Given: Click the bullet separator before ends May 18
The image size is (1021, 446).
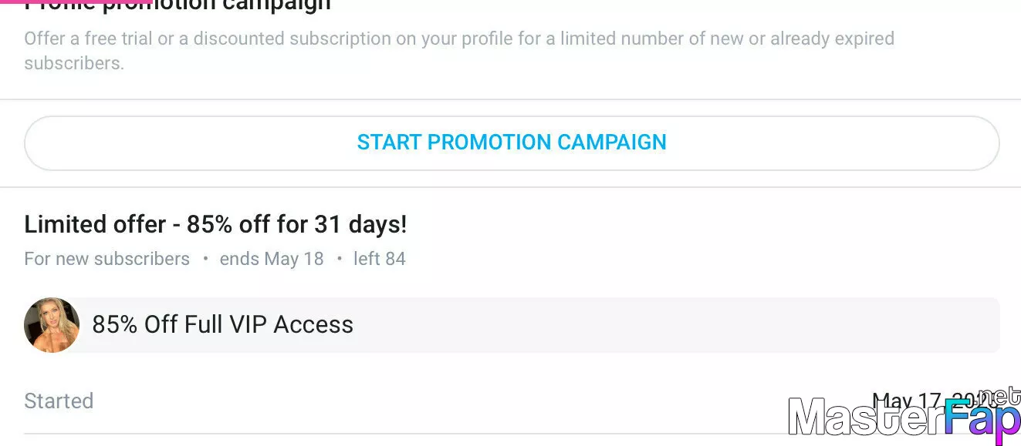Looking at the screenshot, I should [x=205, y=259].
